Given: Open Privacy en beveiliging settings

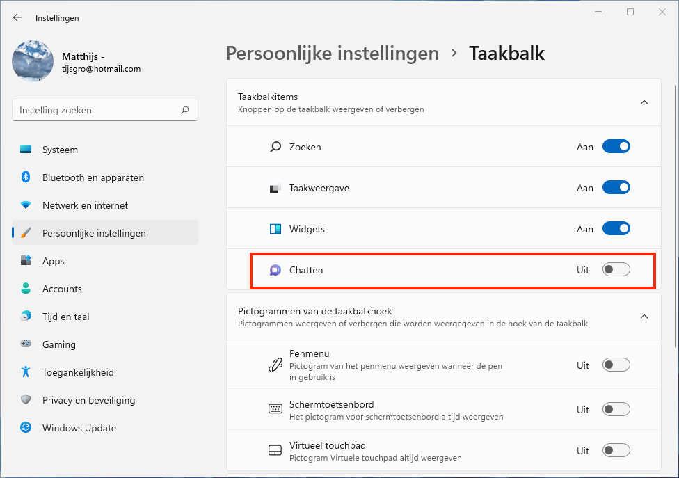Looking at the screenshot, I should 88,400.
